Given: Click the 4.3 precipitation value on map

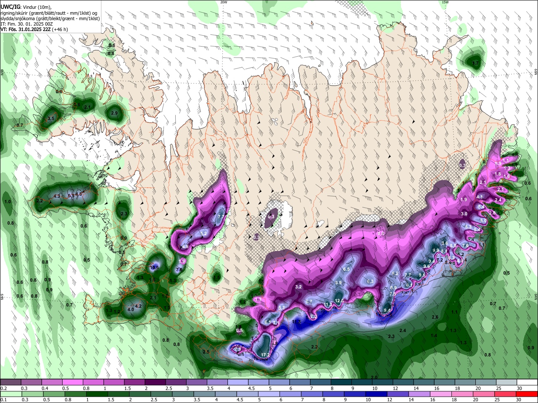Looking at the screenshot, I should [57, 196].
